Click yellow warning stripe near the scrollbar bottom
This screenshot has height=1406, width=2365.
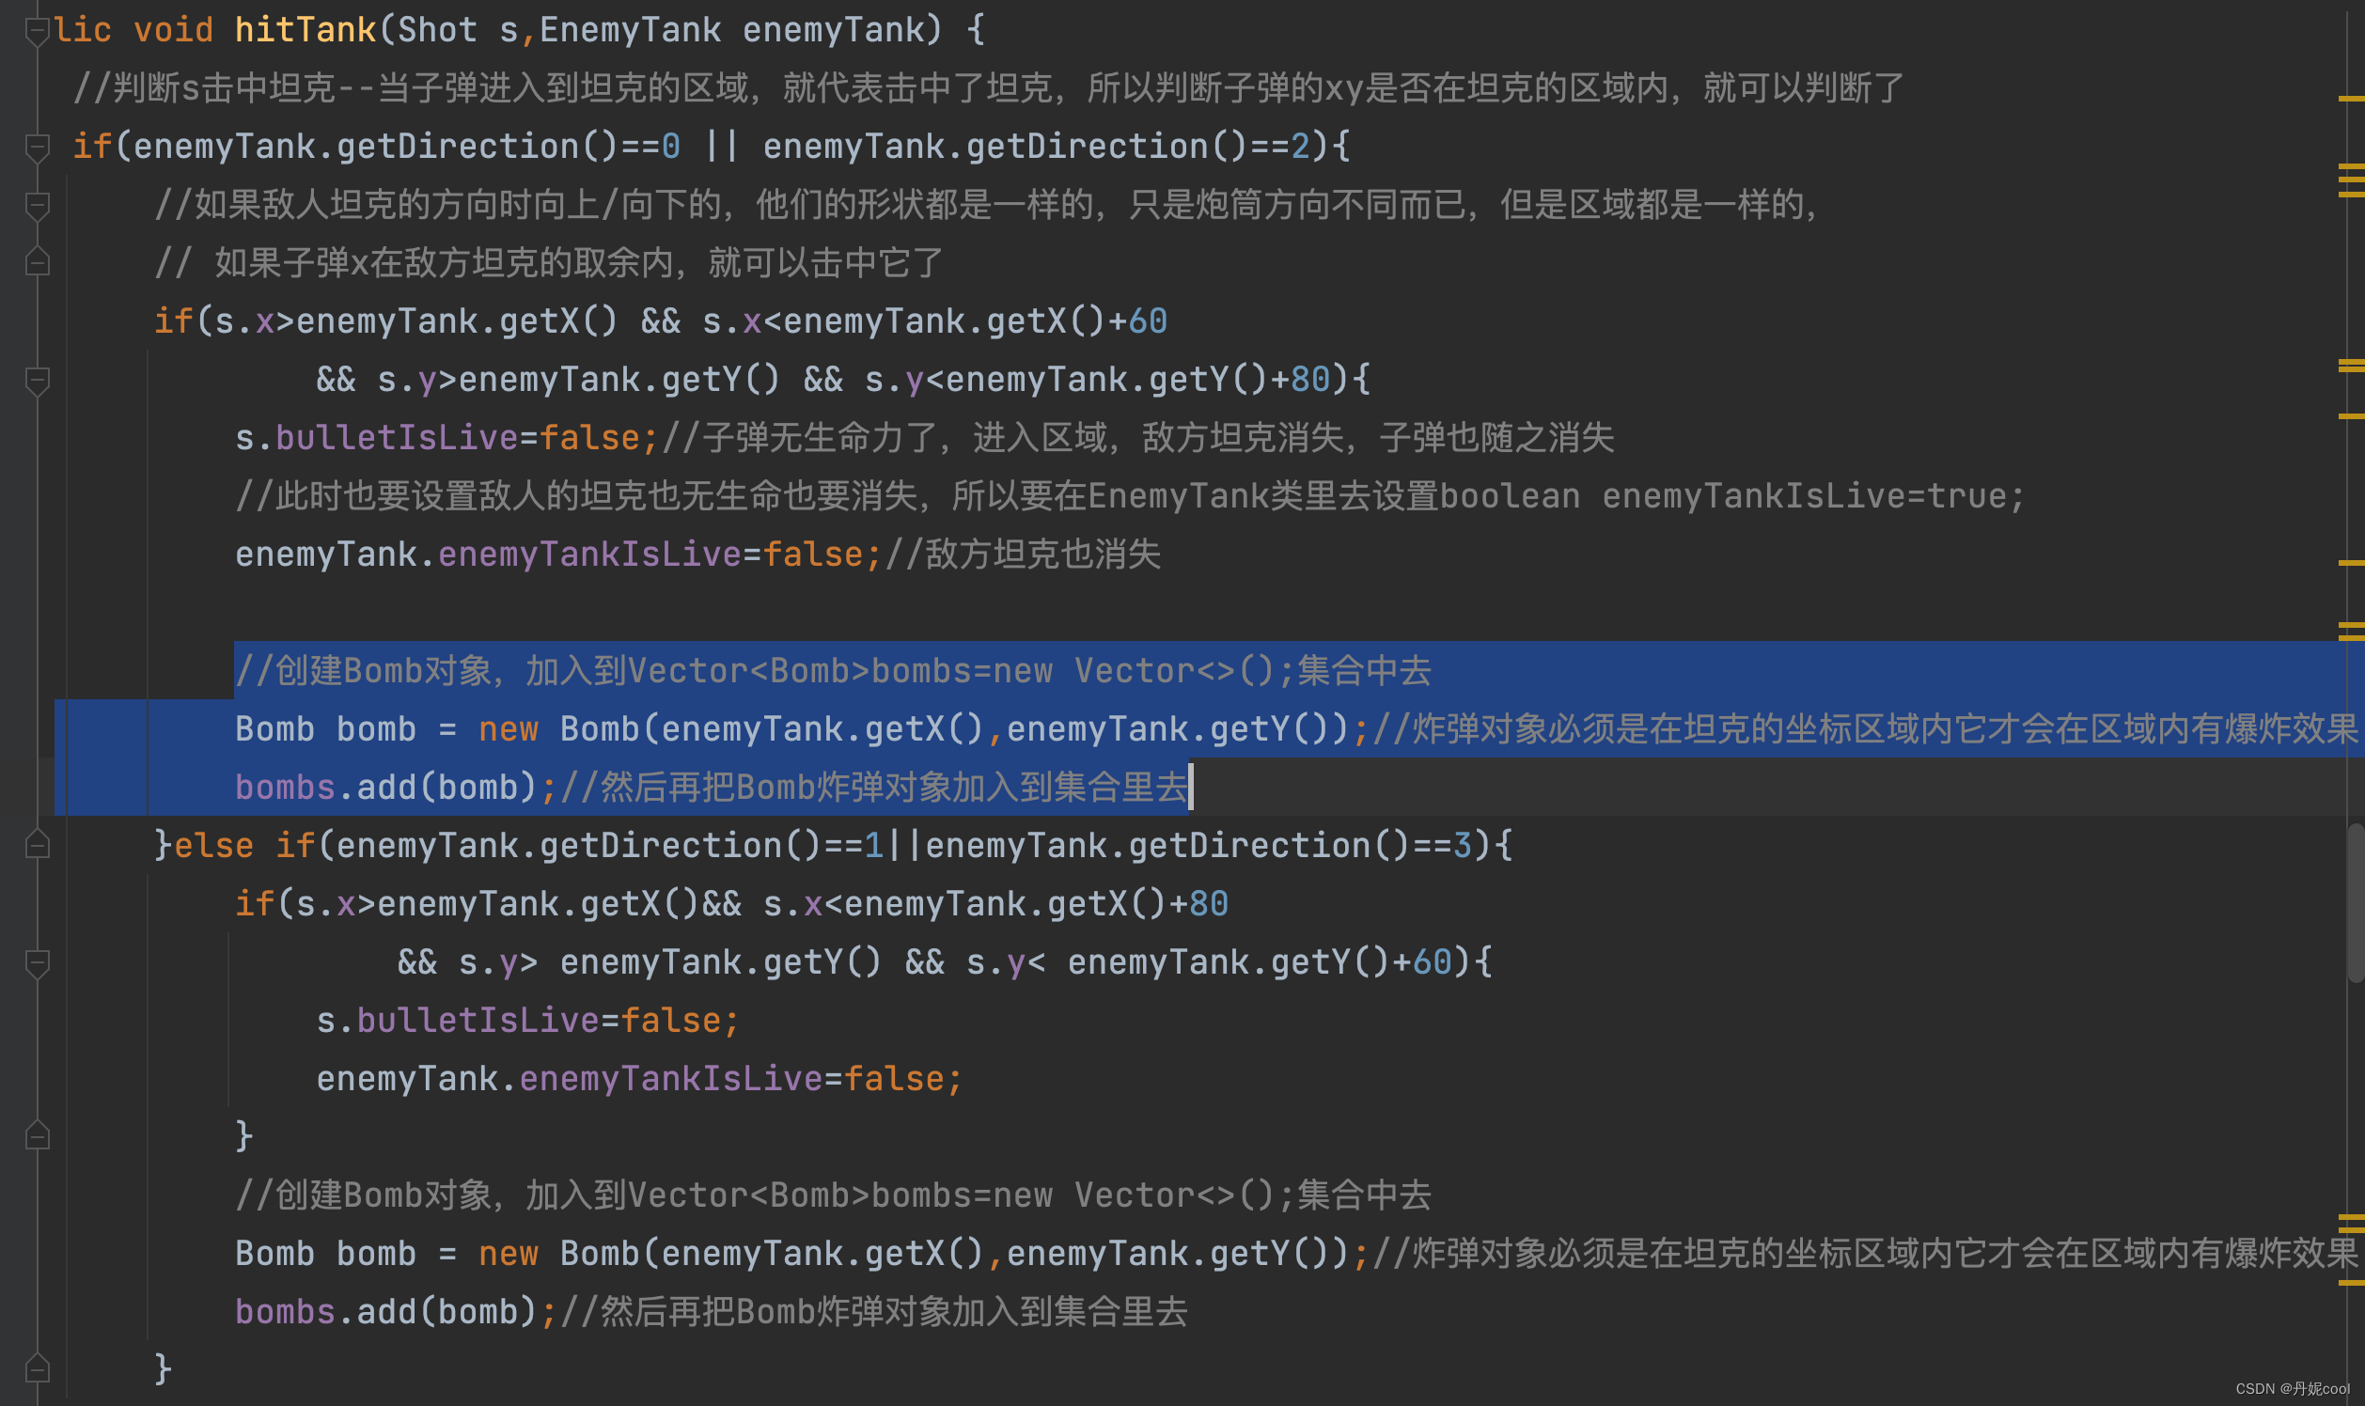(2351, 1283)
